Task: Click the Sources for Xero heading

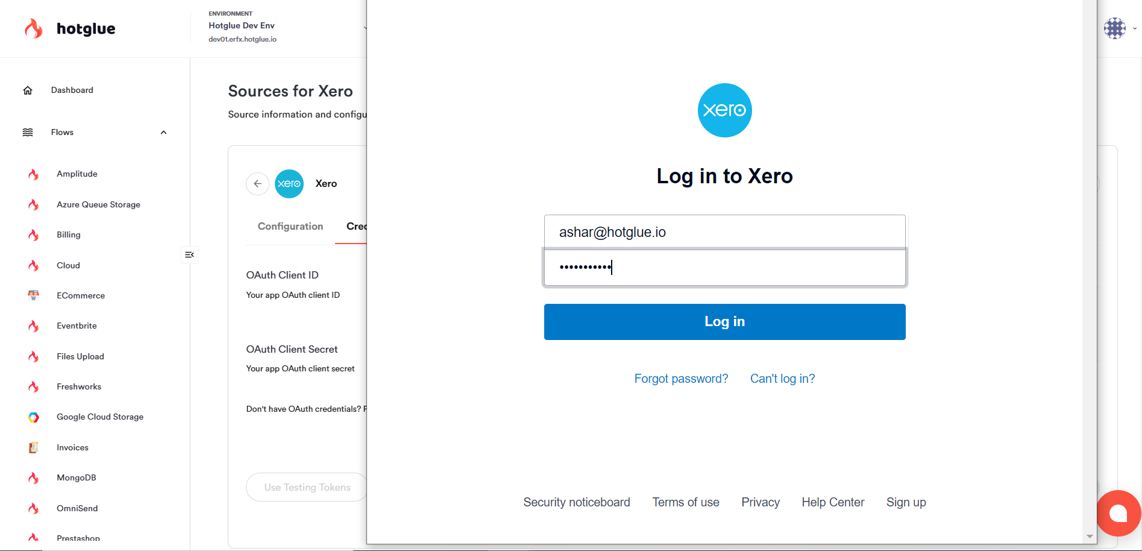Action: point(290,91)
